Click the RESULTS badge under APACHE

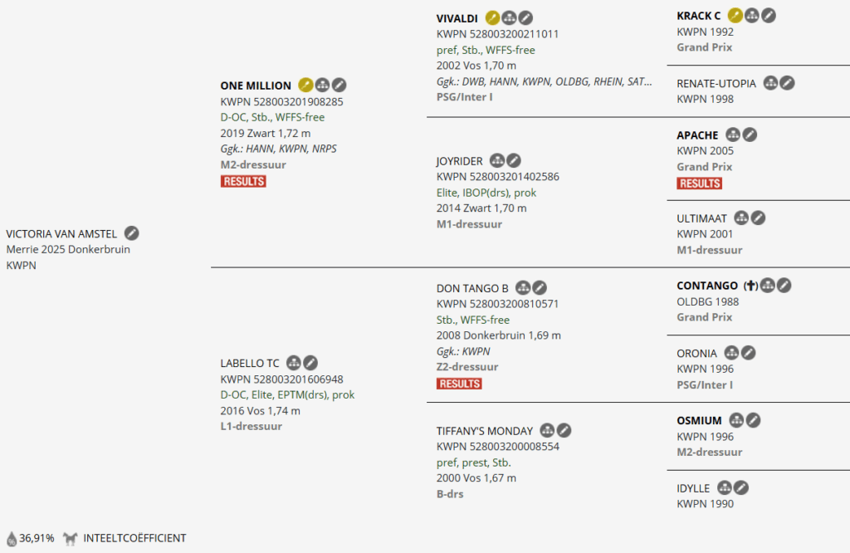tap(699, 183)
